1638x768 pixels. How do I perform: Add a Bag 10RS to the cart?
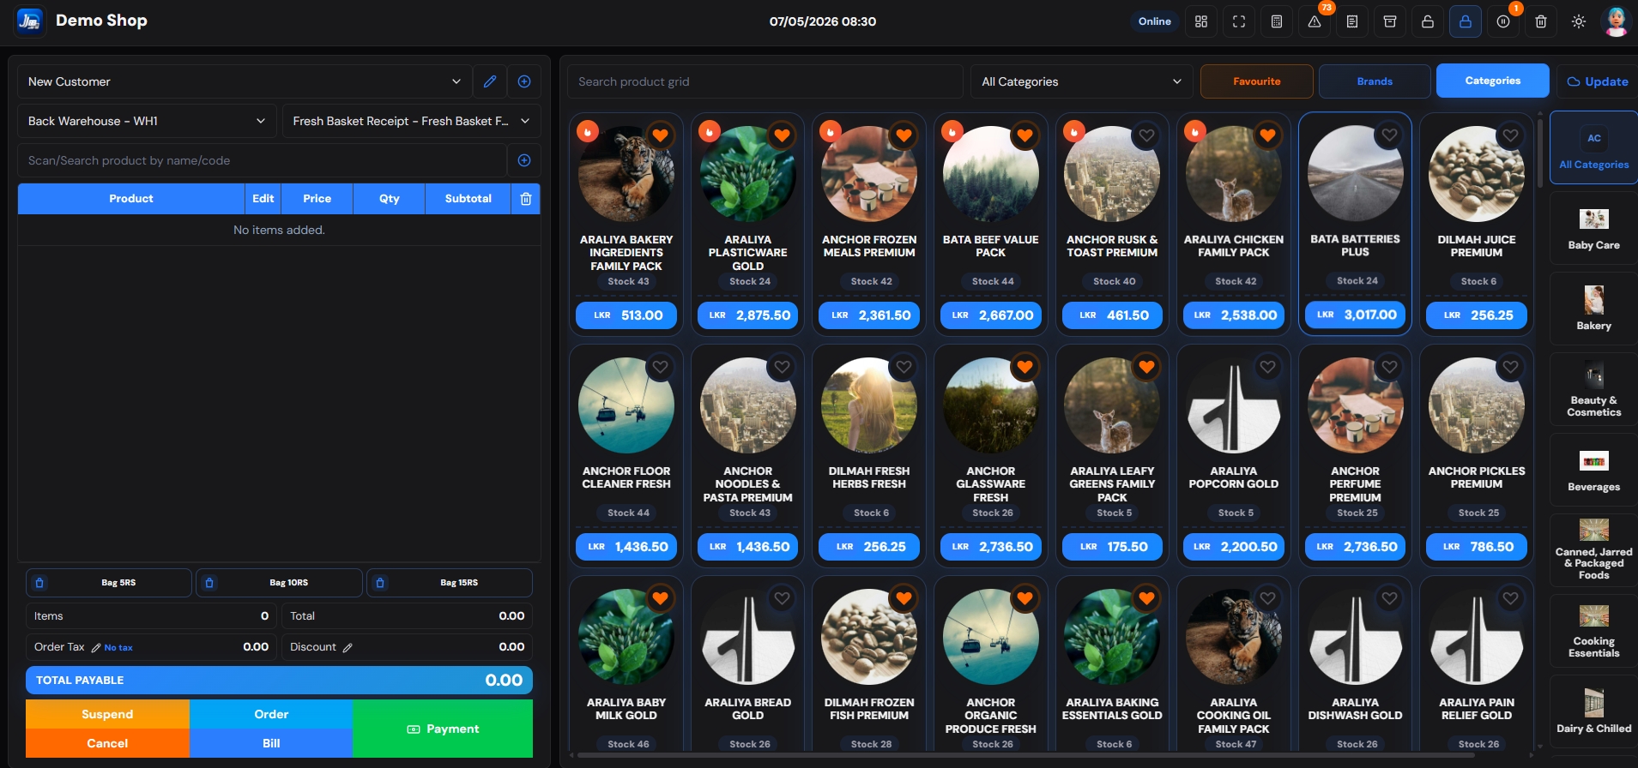(279, 583)
